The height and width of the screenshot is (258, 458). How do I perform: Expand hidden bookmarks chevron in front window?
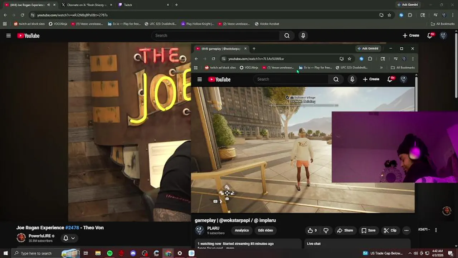(381, 67)
